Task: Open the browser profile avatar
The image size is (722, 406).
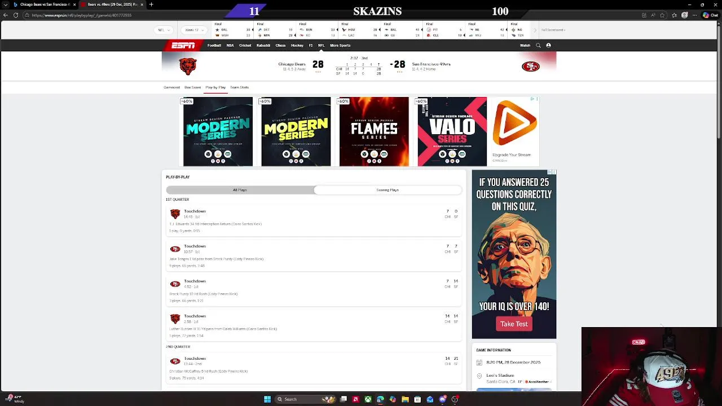Action: click(685, 15)
